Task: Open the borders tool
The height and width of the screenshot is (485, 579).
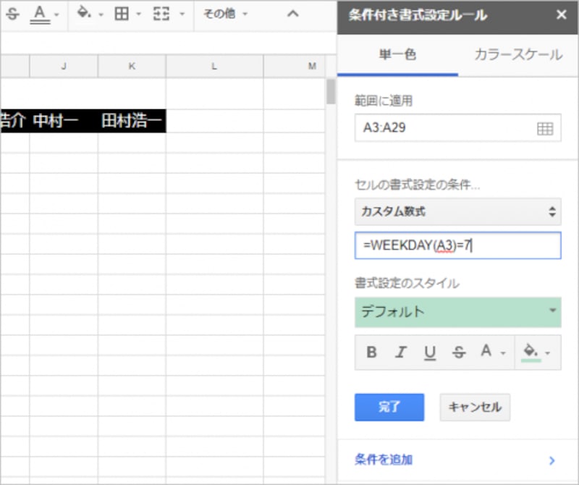Action: click(122, 14)
